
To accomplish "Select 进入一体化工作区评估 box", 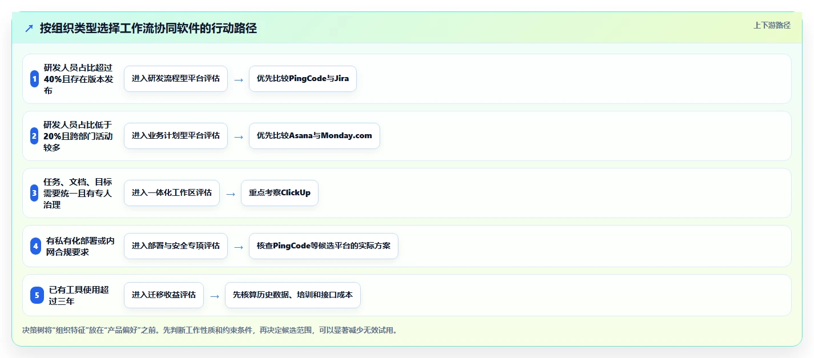I will (x=172, y=193).
